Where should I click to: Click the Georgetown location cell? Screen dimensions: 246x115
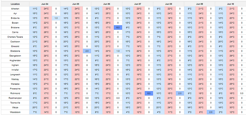pyautogui.click(x=15, y=56)
